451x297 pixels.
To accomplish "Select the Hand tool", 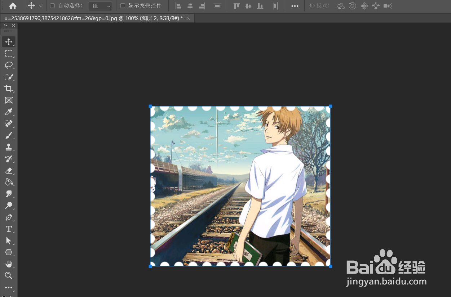I will (x=9, y=264).
